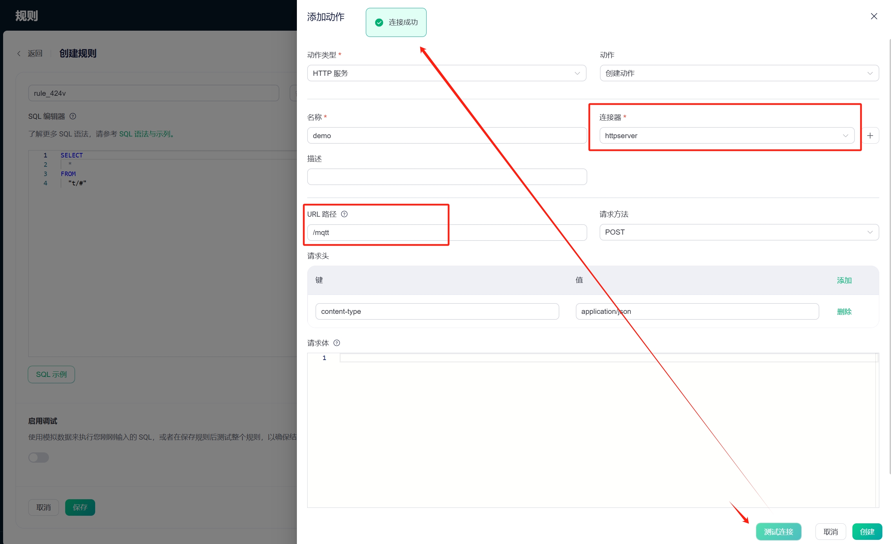This screenshot has height=544, width=891.
Task: Click plus icon to add new connector
Action: point(870,135)
